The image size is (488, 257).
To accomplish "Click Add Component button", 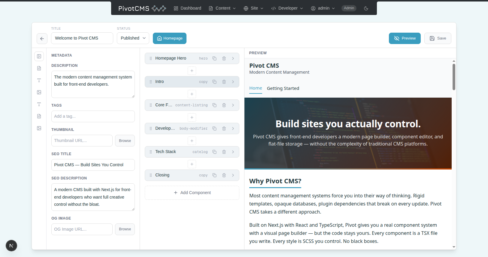I will click(192, 193).
